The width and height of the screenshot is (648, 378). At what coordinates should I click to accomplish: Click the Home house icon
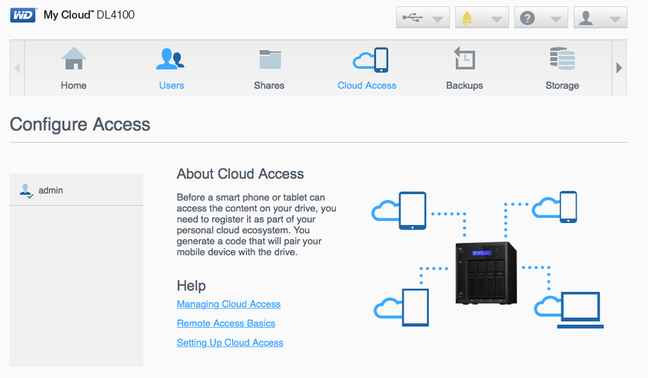(74, 59)
